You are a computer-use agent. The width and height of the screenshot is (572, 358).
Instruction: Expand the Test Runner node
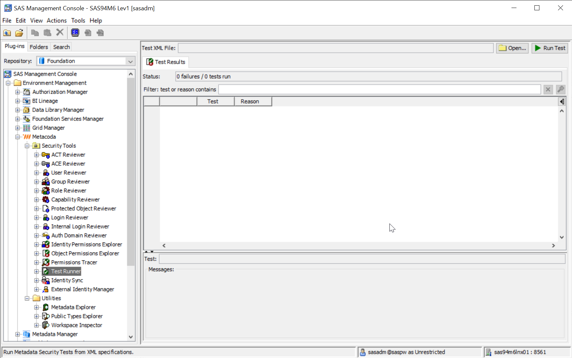pyautogui.click(x=37, y=271)
